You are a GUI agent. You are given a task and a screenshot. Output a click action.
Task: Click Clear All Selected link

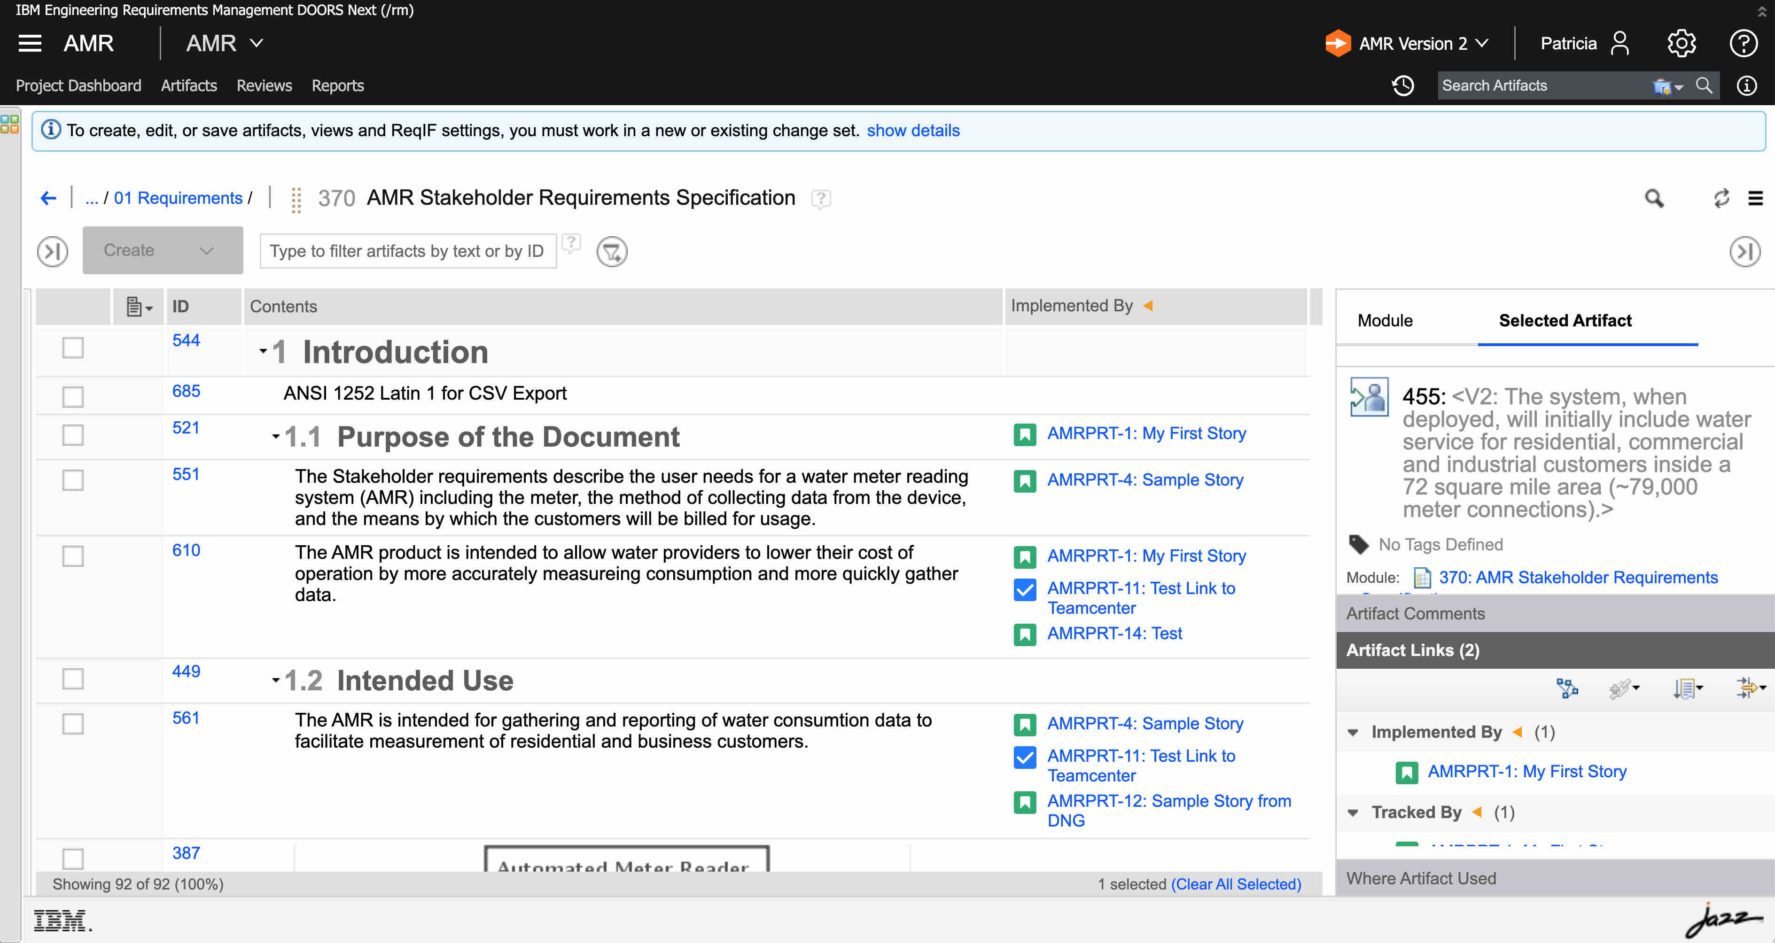click(1236, 884)
